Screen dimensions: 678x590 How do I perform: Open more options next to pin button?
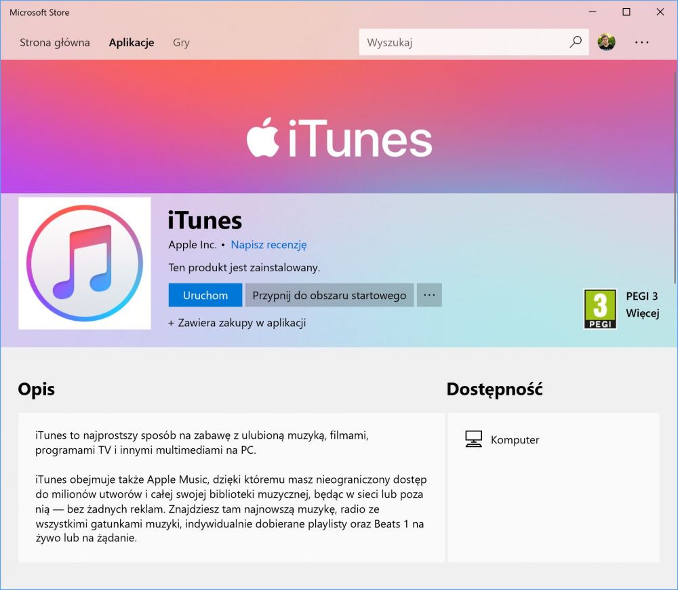tap(429, 295)
